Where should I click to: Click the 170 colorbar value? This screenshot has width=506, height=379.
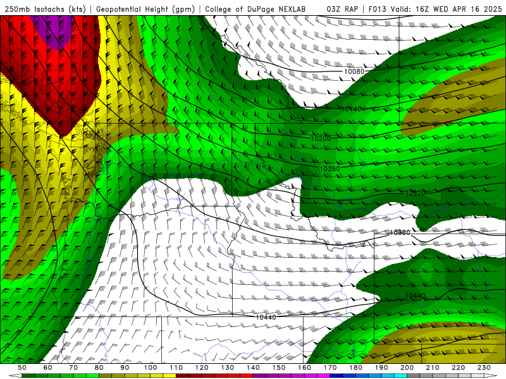click(x=330, y=368)
